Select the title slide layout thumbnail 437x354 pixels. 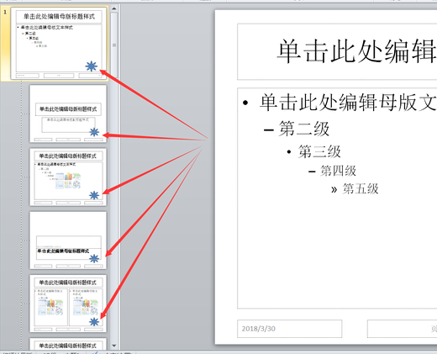[68, 114]
